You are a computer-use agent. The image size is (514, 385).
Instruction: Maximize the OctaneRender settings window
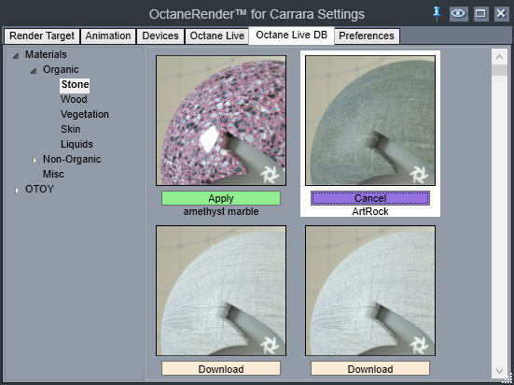click(x=480, y=14)
